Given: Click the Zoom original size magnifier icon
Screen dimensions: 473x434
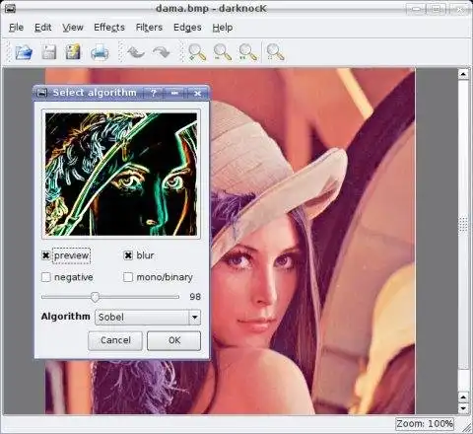Looking at the screenshot, I should pyautogui.click(x=248, y=52).
